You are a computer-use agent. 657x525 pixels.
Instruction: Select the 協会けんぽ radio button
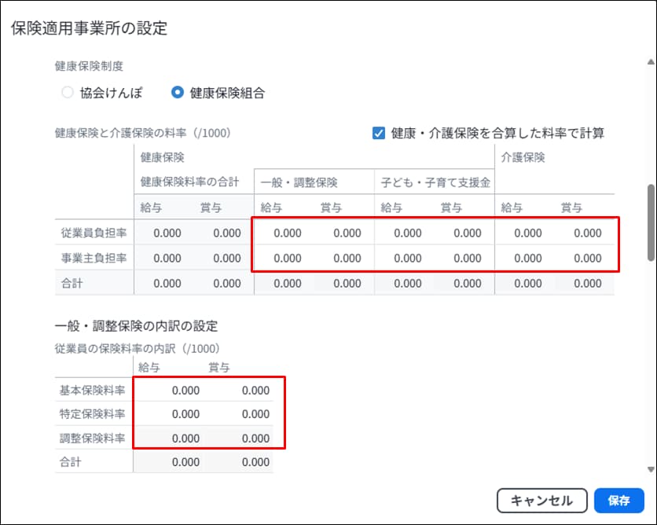coord(68,93)
